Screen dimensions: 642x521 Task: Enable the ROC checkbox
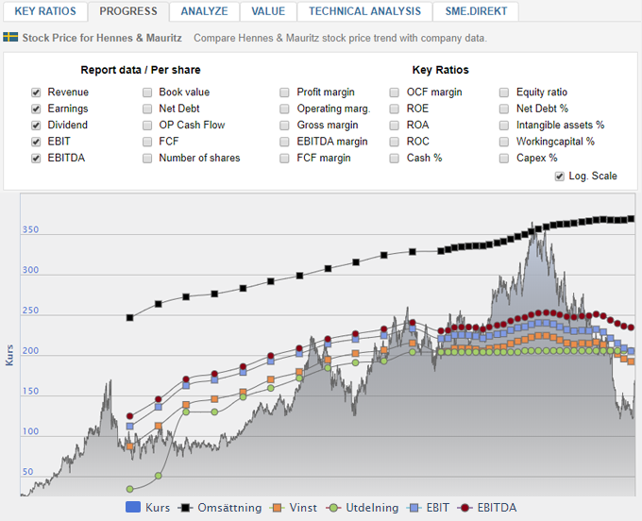point(395,142)
